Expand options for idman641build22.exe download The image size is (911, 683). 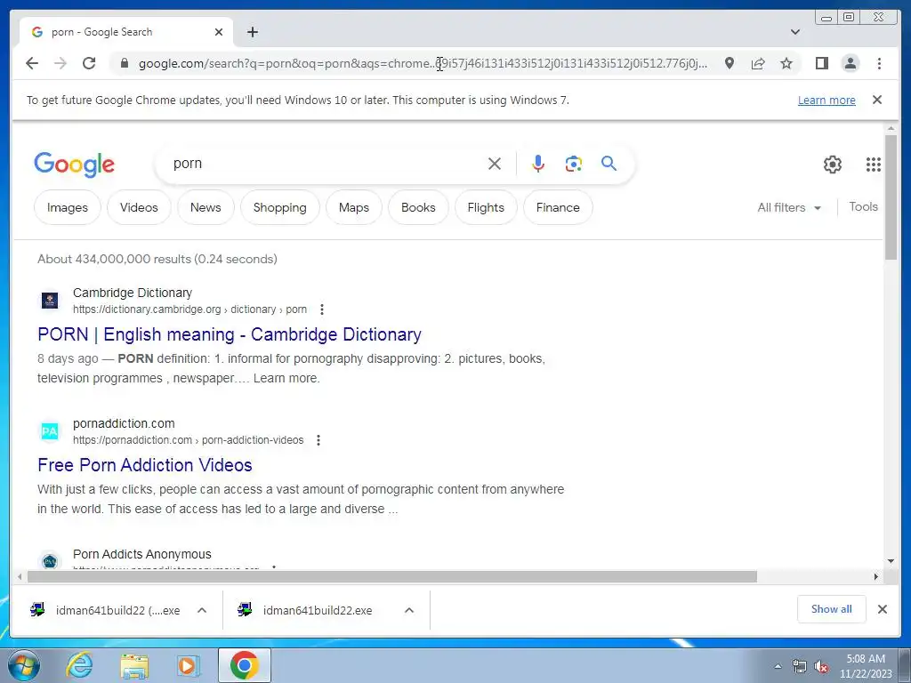click(409, 610)
